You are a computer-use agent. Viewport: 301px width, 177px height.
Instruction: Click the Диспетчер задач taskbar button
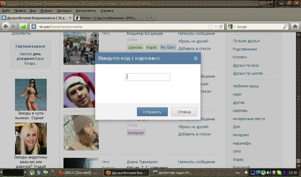(173, 173)
